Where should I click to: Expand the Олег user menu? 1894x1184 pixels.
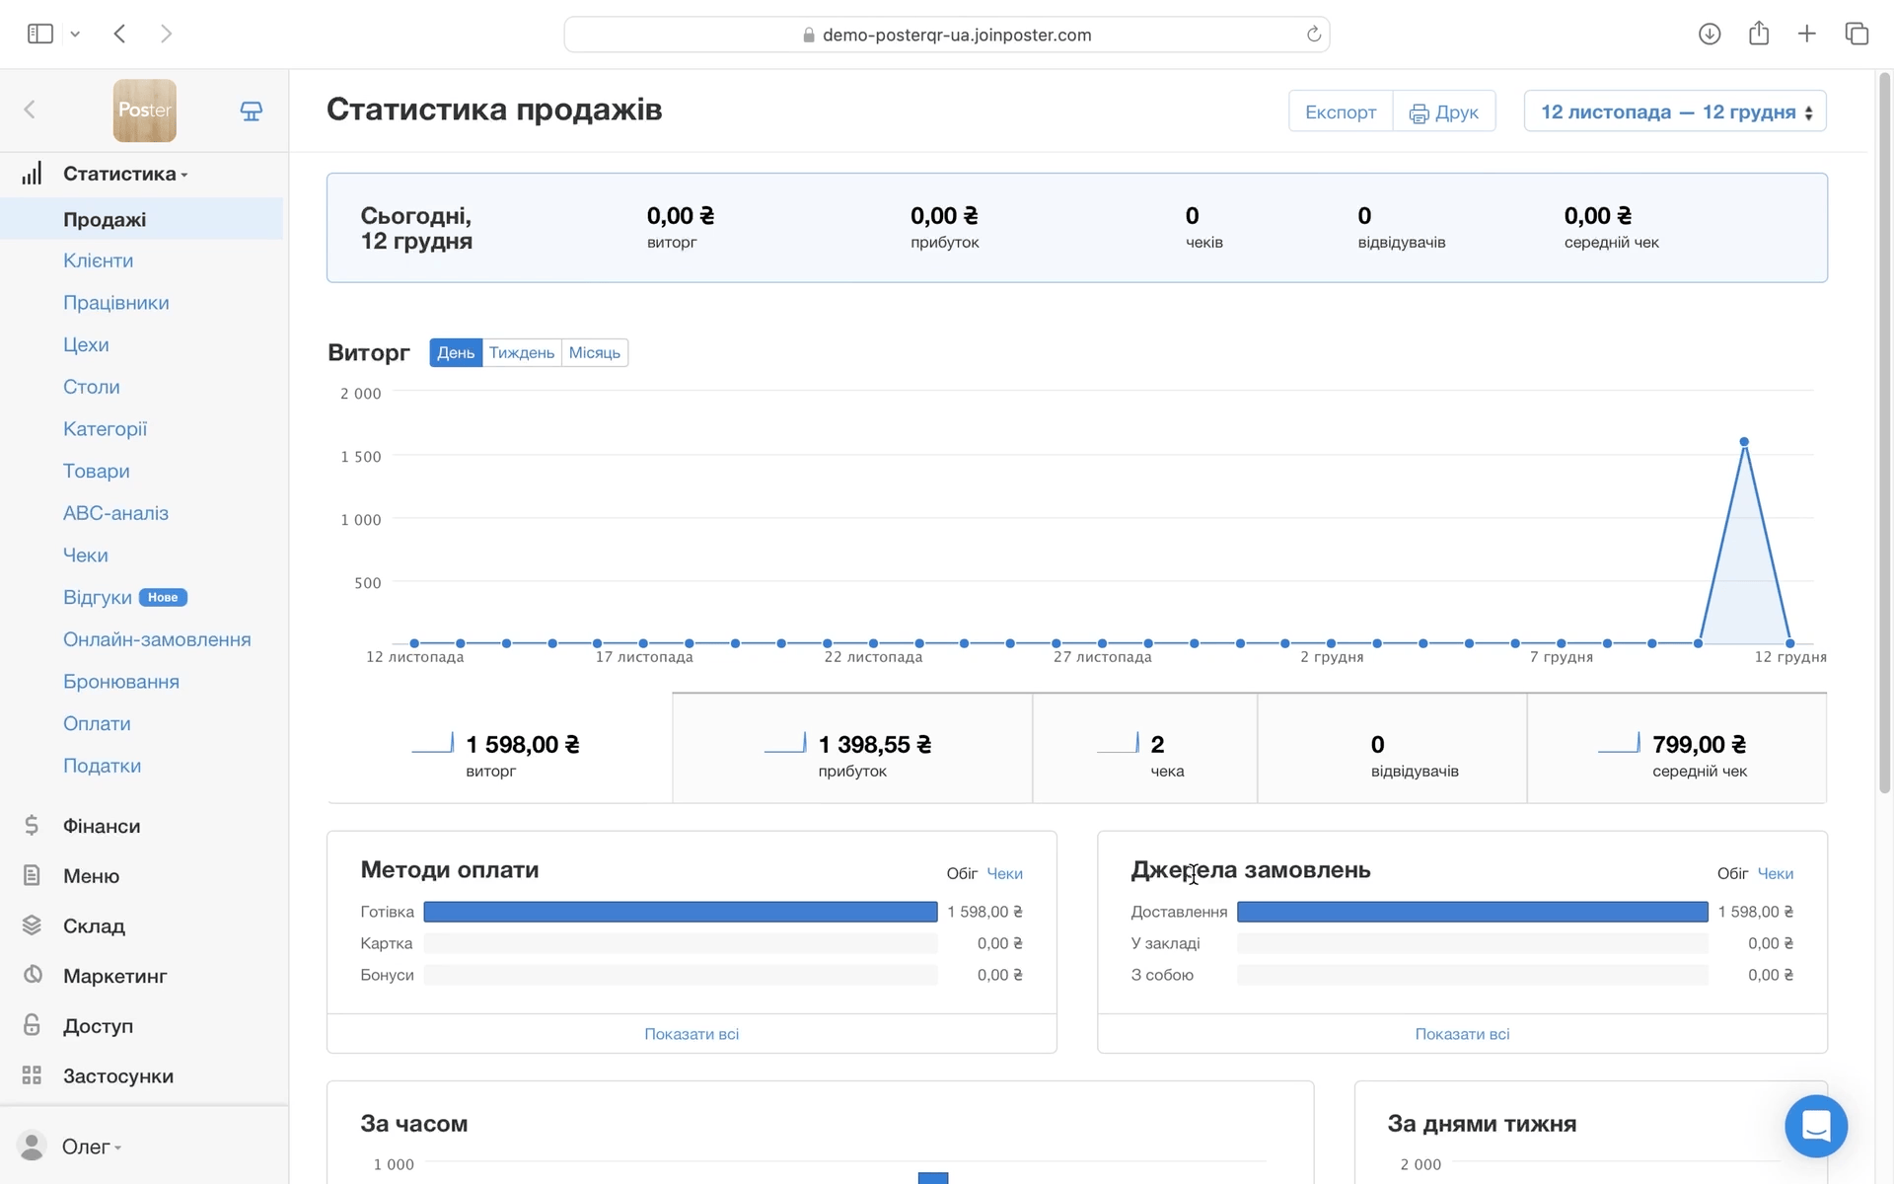pos(91,1147)
